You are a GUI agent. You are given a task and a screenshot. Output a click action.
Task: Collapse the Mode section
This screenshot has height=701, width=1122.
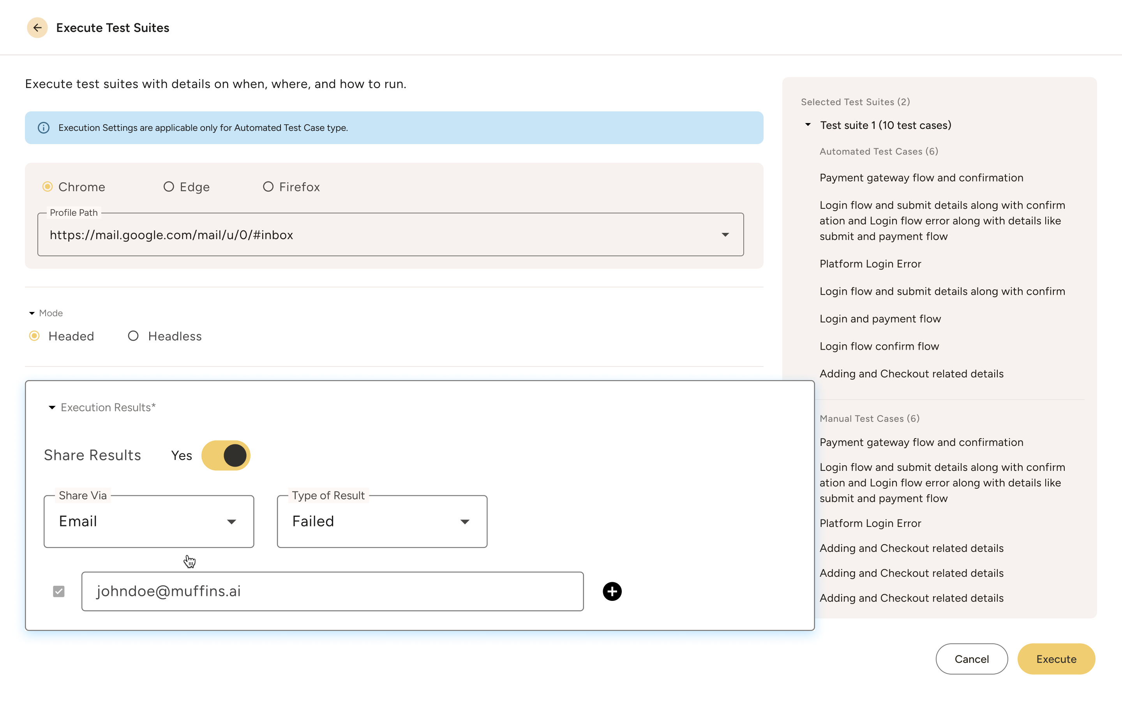click(x=32, y=313)
